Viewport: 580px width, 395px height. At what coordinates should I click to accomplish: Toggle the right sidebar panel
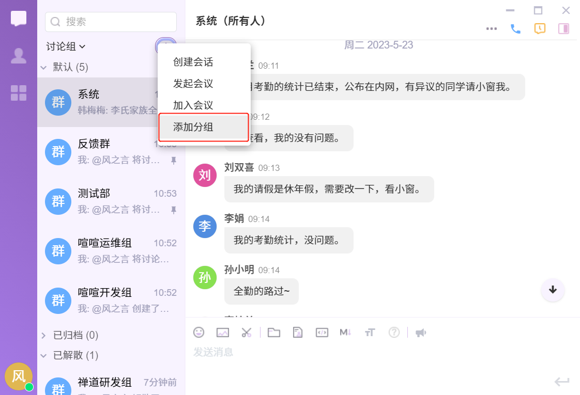(x=563, y=29)
